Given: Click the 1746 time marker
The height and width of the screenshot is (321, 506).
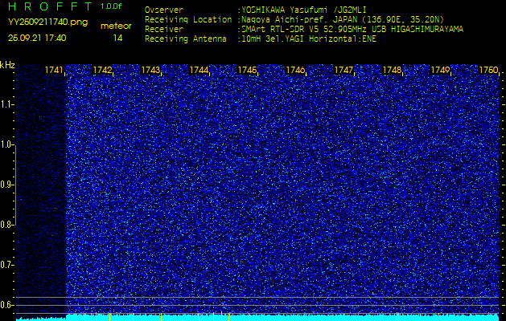Looking at the screenshot, I should click(x=295, y=70).
